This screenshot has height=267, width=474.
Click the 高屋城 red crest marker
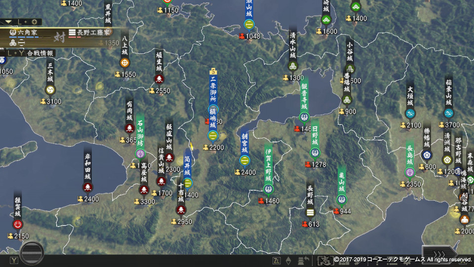144,190
